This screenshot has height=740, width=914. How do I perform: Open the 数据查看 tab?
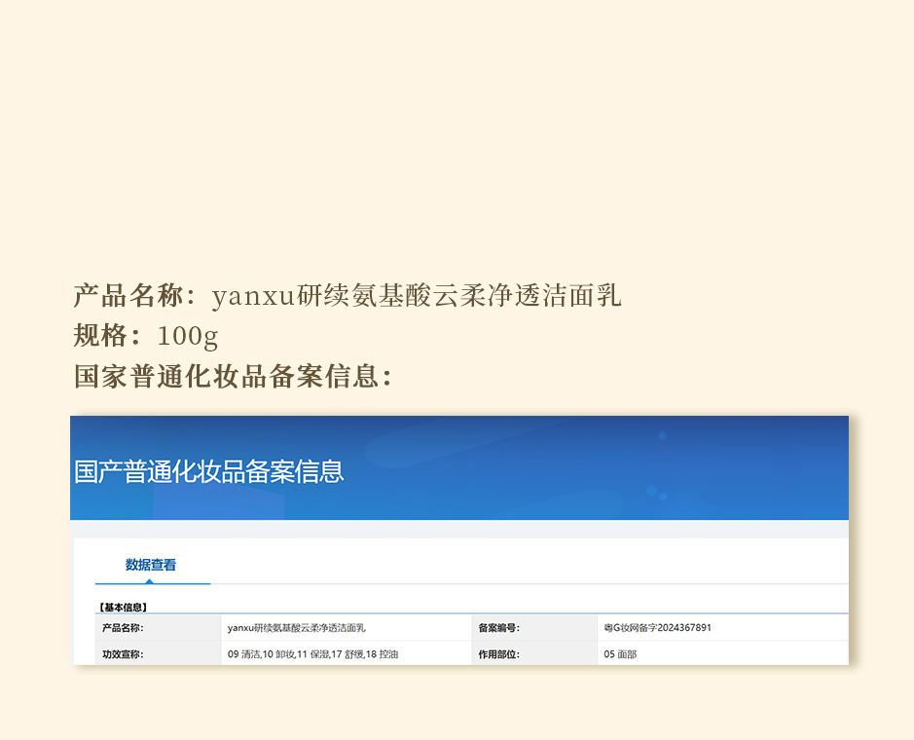click(151, 565)
